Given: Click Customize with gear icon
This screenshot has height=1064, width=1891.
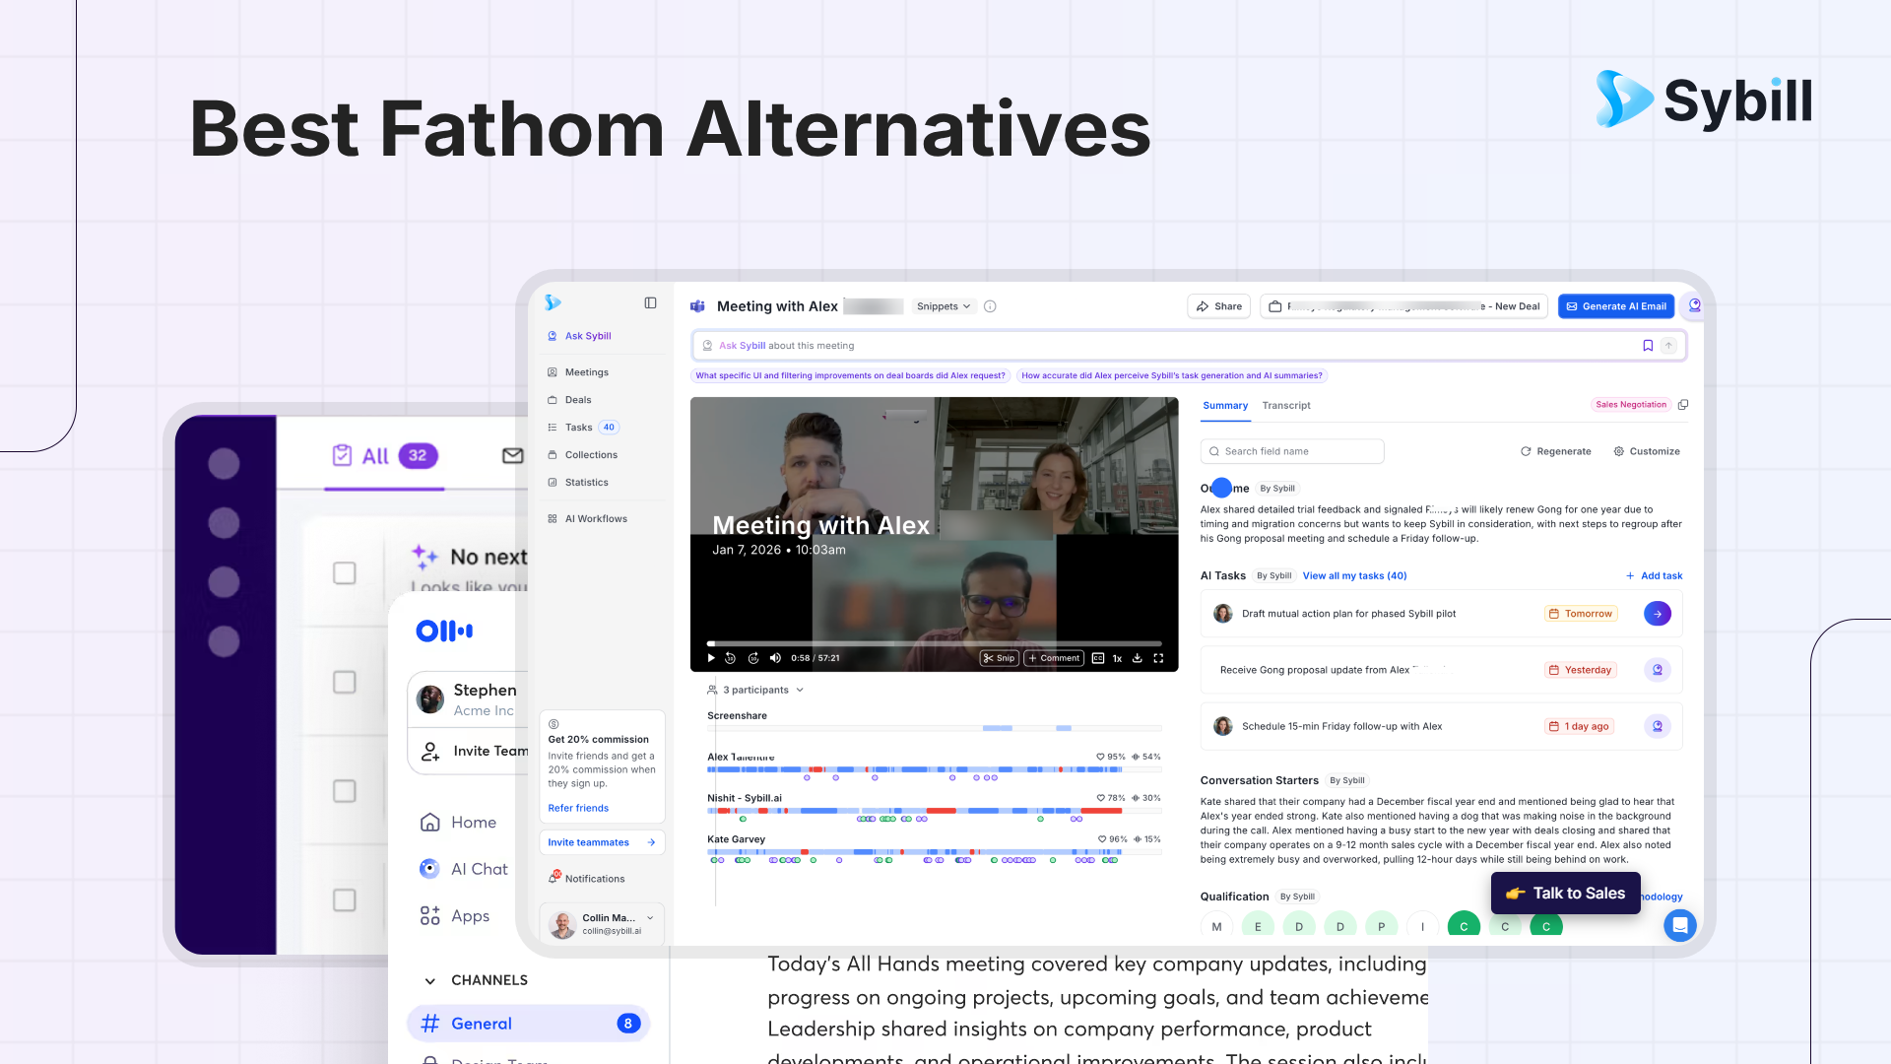Looking at the screenshot, I should (x=1647, y=451).
